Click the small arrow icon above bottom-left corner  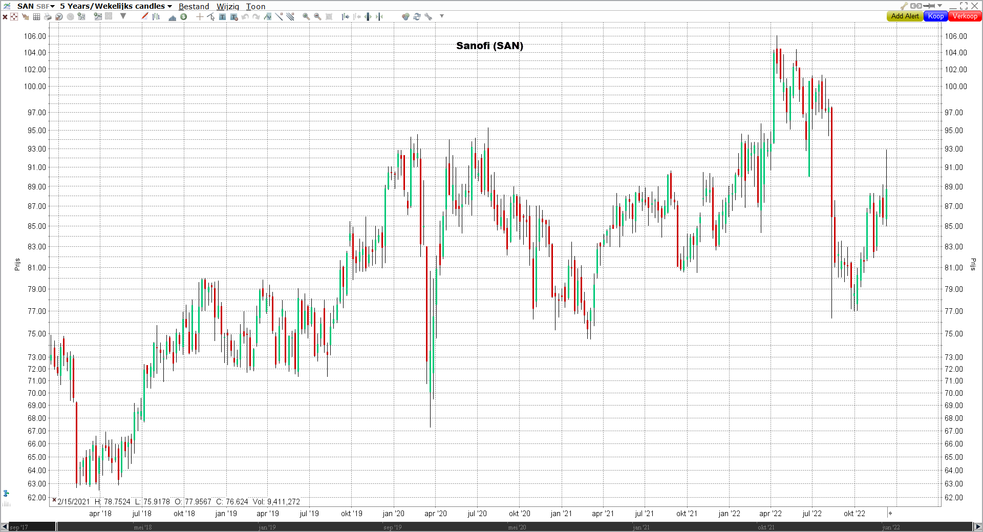[x=6, y=494]
